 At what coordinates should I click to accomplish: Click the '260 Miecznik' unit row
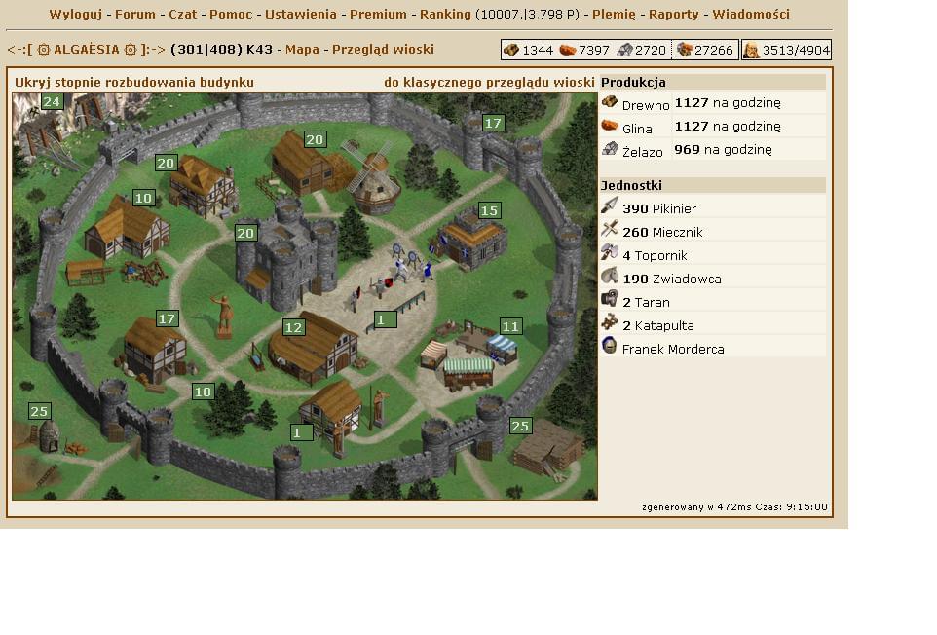pos(713,232)
